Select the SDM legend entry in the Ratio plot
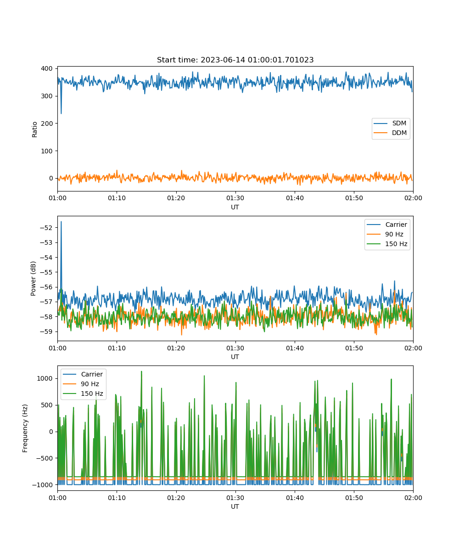 [x=391, y=124]
